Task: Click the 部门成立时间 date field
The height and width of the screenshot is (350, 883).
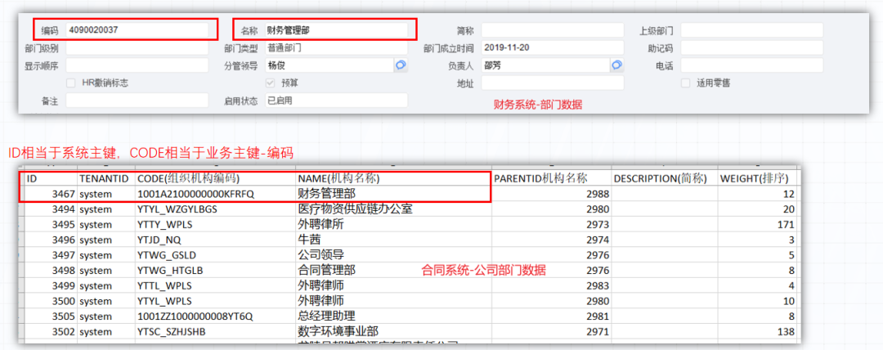Action: [x=552, y=48]
